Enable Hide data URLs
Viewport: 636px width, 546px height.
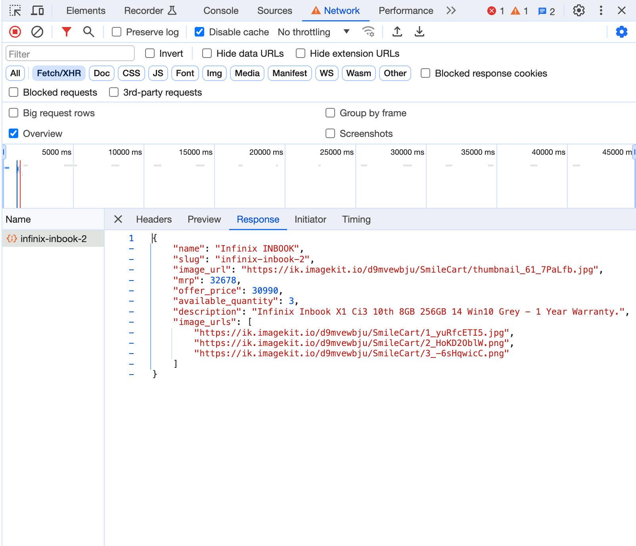click(207, 53)
